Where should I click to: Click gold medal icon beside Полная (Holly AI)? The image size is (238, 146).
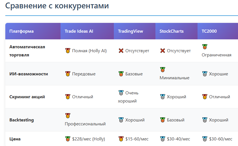68,51
